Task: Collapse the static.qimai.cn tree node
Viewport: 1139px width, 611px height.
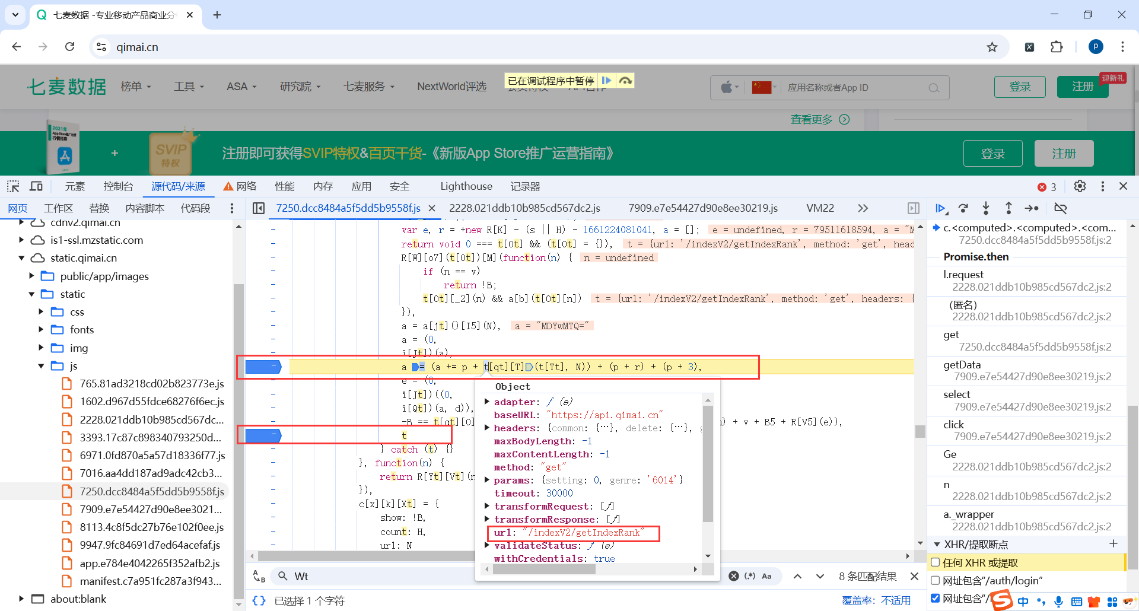Action: [21, 258]
